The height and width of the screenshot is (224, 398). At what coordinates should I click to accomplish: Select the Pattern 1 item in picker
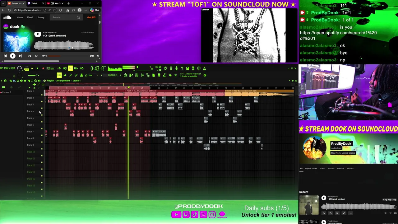coord(6,92)
